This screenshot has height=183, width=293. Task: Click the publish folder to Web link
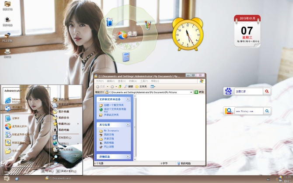click(115, 110)
